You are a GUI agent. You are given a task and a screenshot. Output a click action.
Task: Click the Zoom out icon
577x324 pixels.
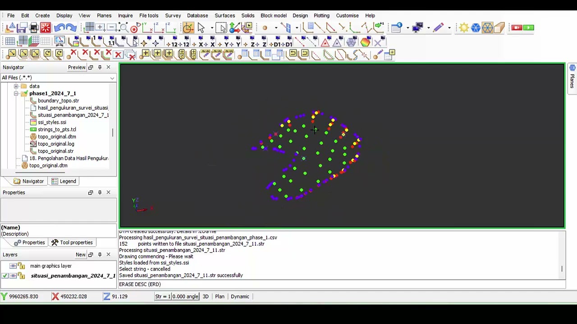111,28
